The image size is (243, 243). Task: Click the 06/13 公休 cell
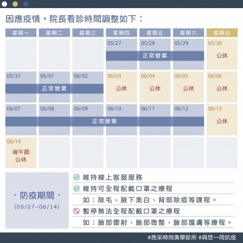[x=222, y=120]
